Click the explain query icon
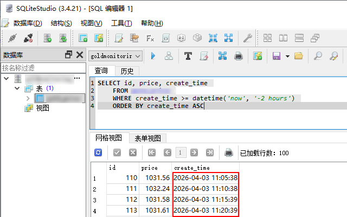This screenshot has height=217, width=347. coord(169,55)
